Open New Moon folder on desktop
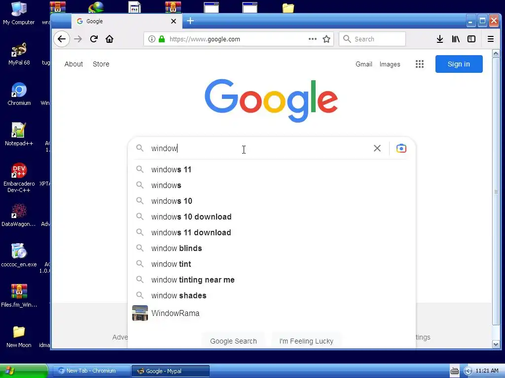 click(x=19, y=337)
